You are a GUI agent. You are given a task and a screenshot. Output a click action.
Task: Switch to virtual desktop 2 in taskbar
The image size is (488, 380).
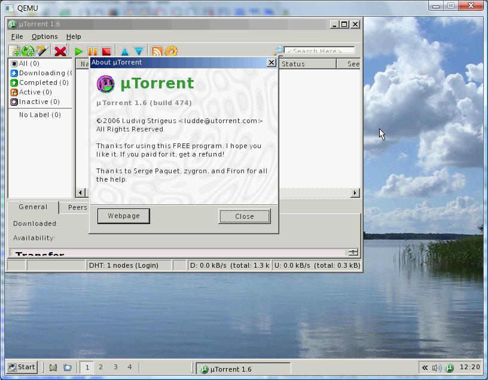click(100, 367)
